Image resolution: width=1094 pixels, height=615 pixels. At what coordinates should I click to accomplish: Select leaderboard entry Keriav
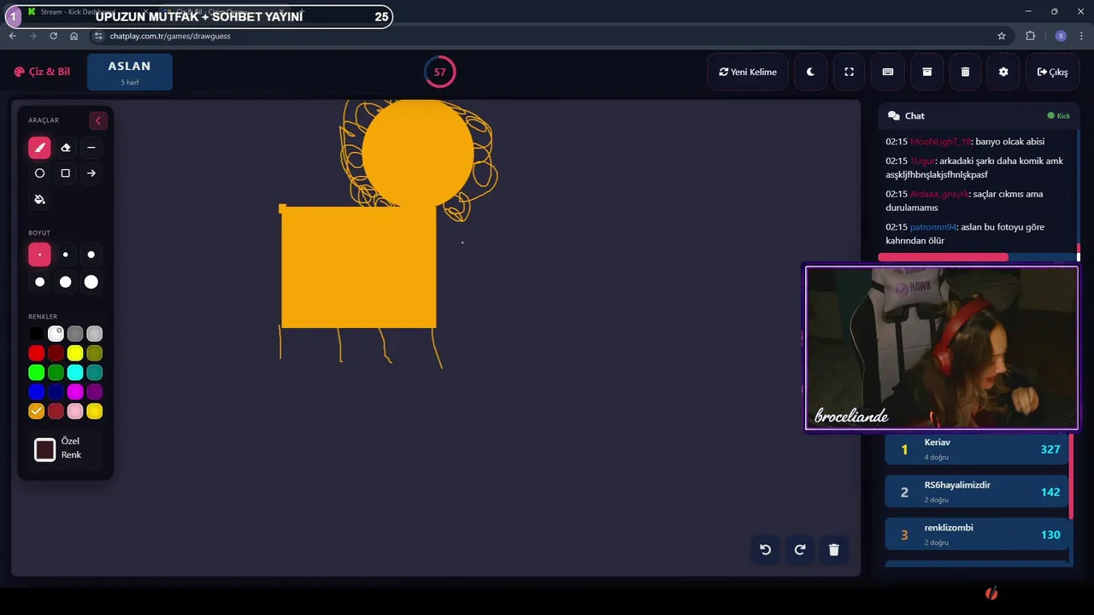tap(977, 448)
